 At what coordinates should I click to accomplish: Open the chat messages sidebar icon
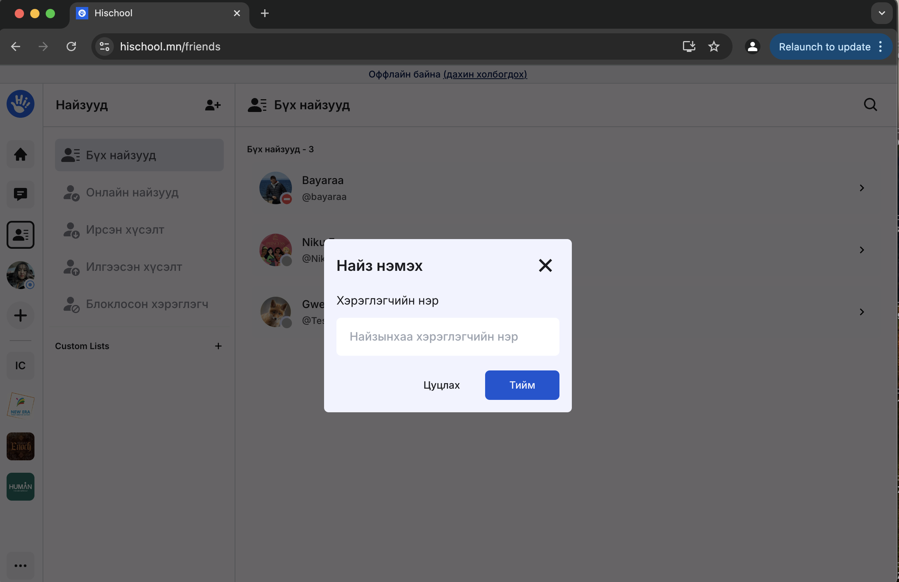pyautogui.click(x=21, y=194)
